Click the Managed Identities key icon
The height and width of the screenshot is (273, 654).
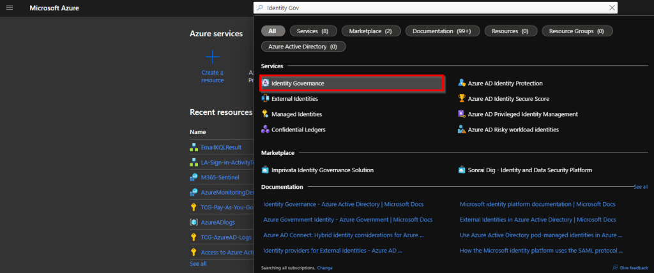click(x=266, y=114)
